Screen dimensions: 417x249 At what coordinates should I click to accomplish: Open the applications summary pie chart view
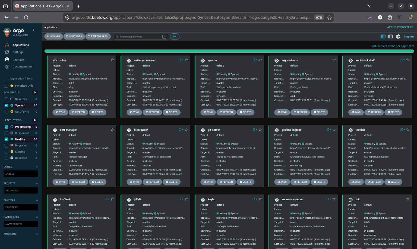click(x=398, y=36)
